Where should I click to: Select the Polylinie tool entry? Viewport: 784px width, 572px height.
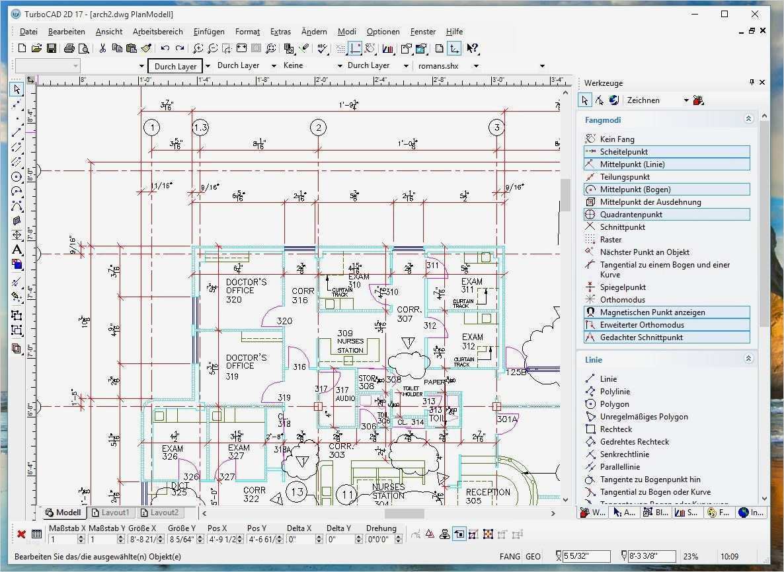(x=615, y=392)
